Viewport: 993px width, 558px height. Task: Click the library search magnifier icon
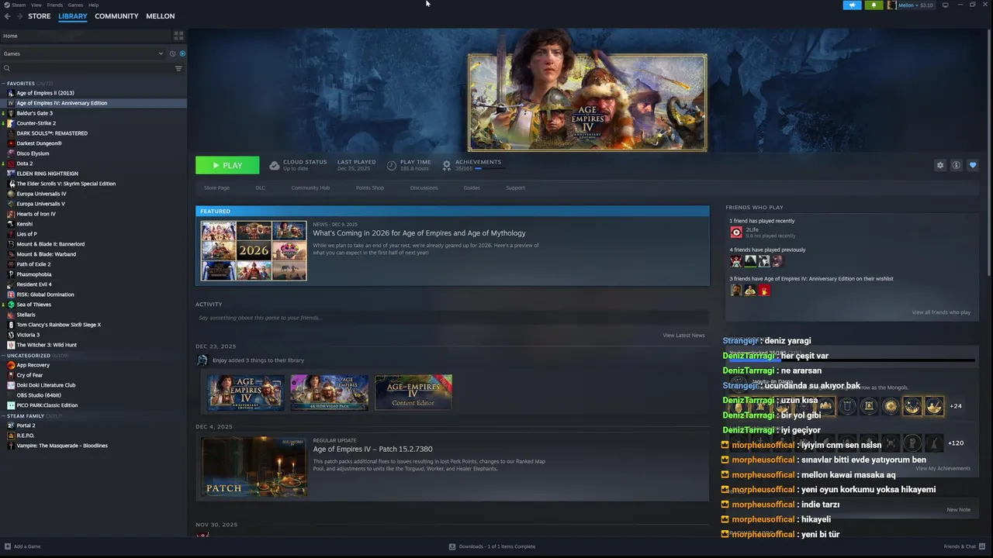click(x=7, y=68)
